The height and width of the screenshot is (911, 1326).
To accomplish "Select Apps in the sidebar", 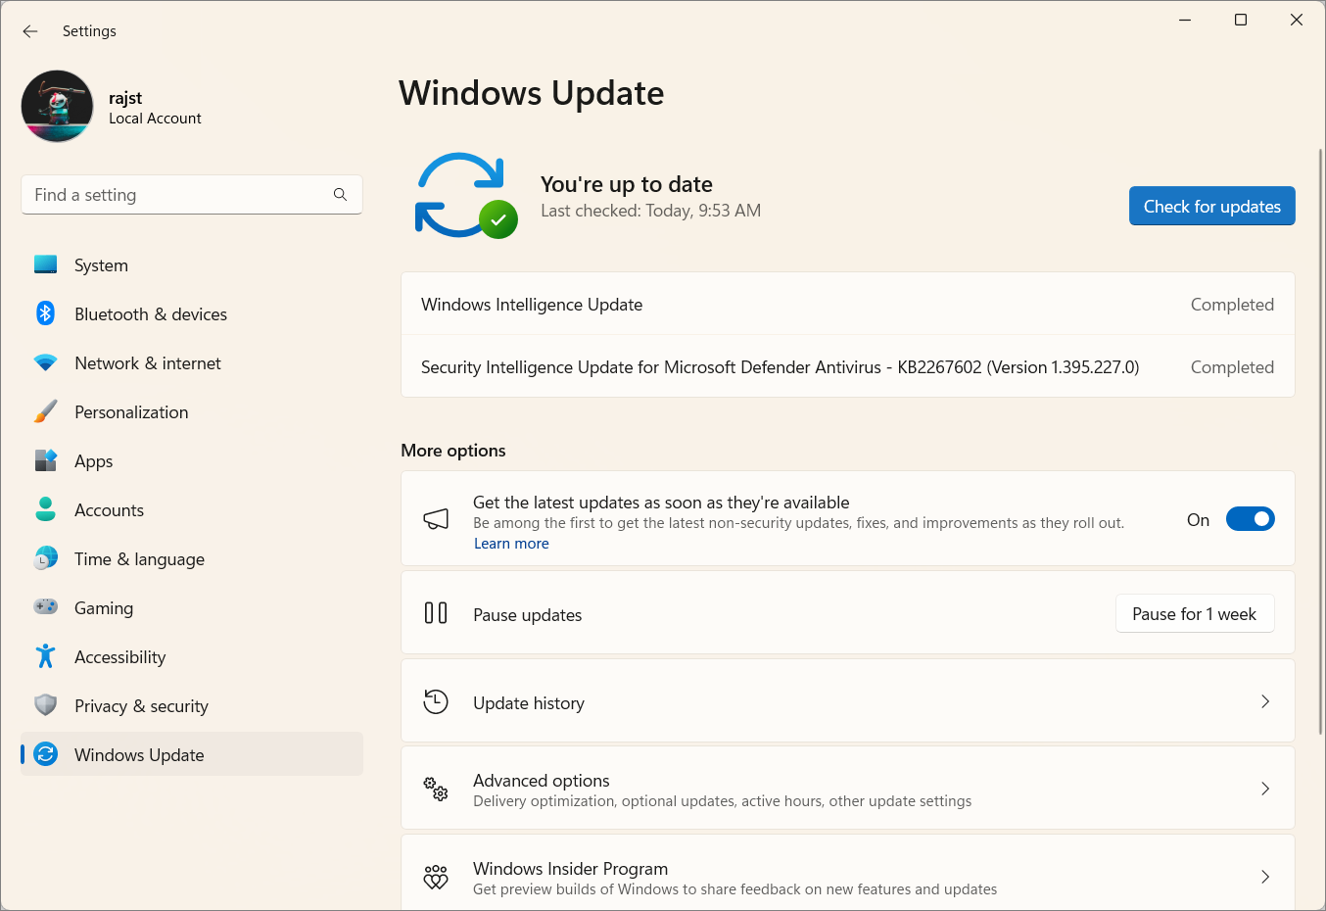I will point(94,460).
